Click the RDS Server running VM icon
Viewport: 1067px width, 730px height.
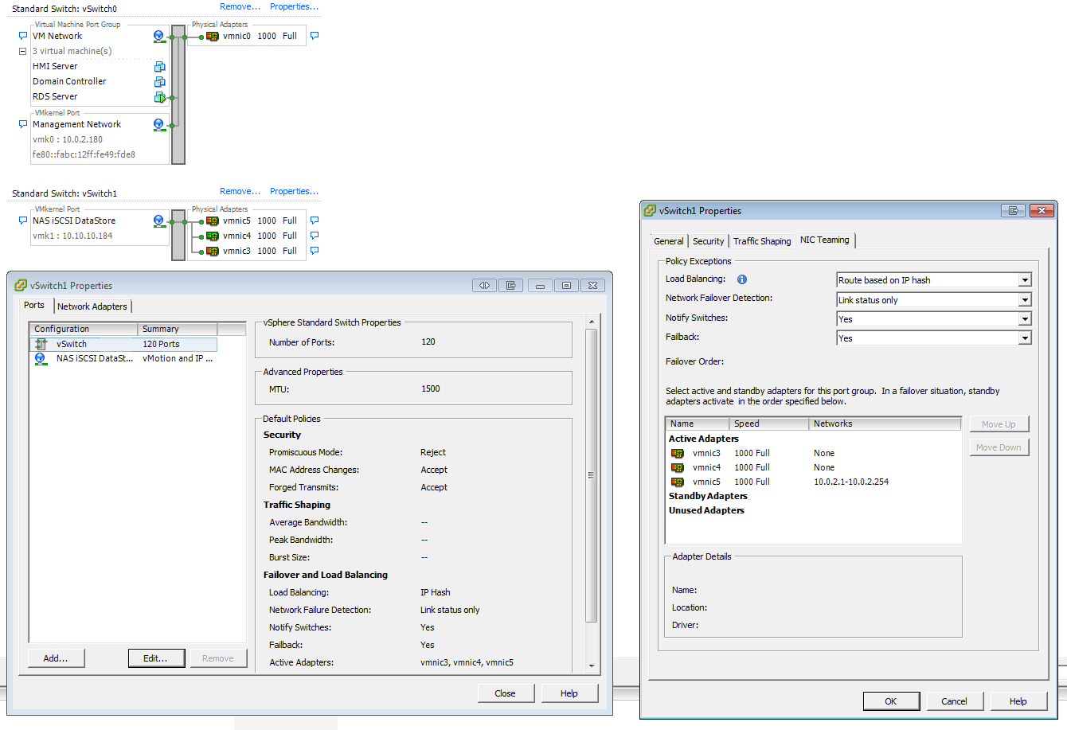pos(159,97)
